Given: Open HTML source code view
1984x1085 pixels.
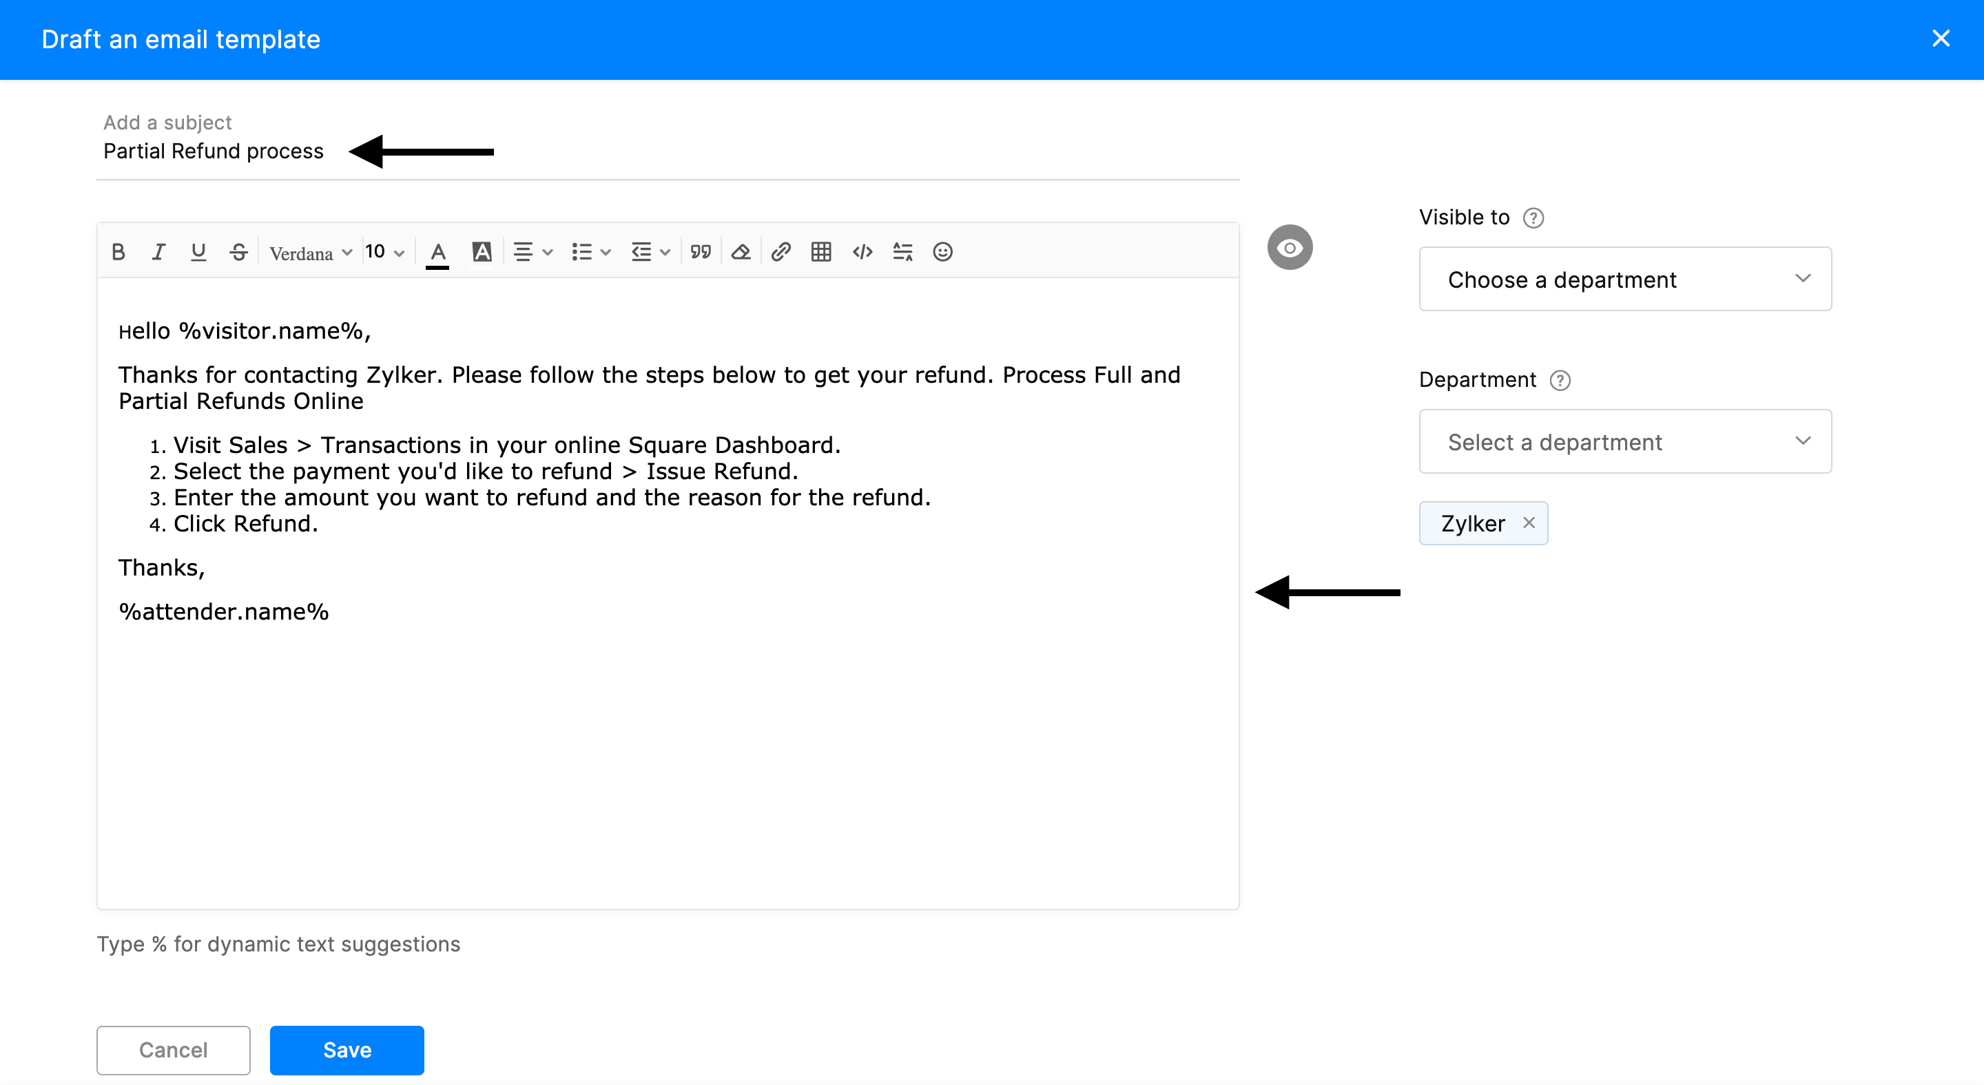Looking at the screenshot, I should [862, 251].
